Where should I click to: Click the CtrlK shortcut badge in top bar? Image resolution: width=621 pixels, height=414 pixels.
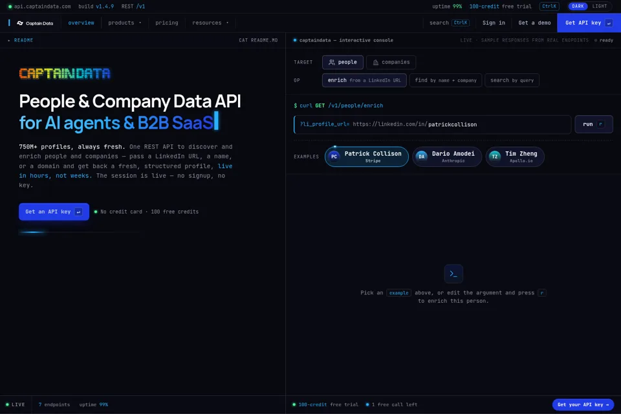pyautogui.click(x=549, y=6)
